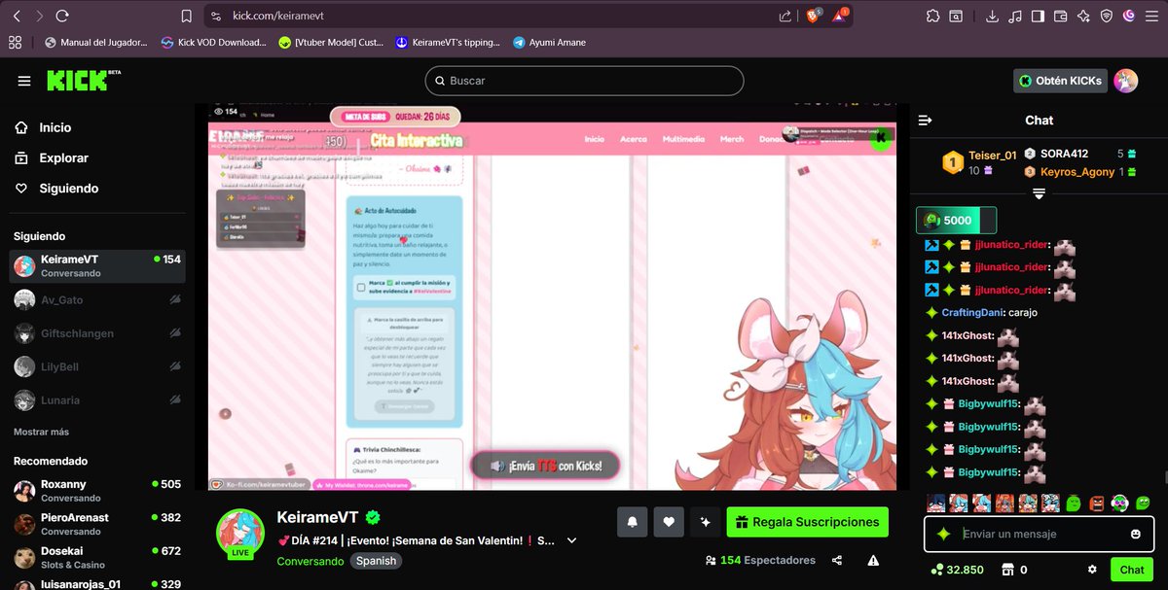Click the green sparkle in message box
This screenshot has height=590, width=1168.
pyautogui.click(x=942, y=534)
